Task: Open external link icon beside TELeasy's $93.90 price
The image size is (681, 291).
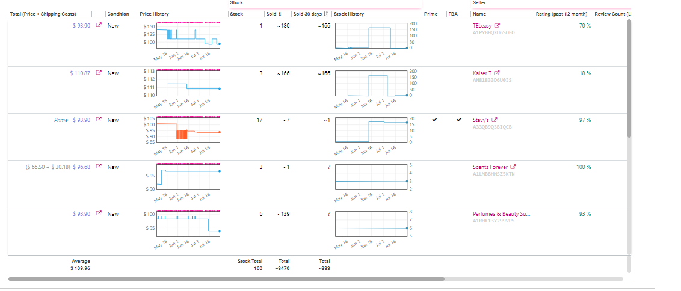Action: [x=99, y=25]
